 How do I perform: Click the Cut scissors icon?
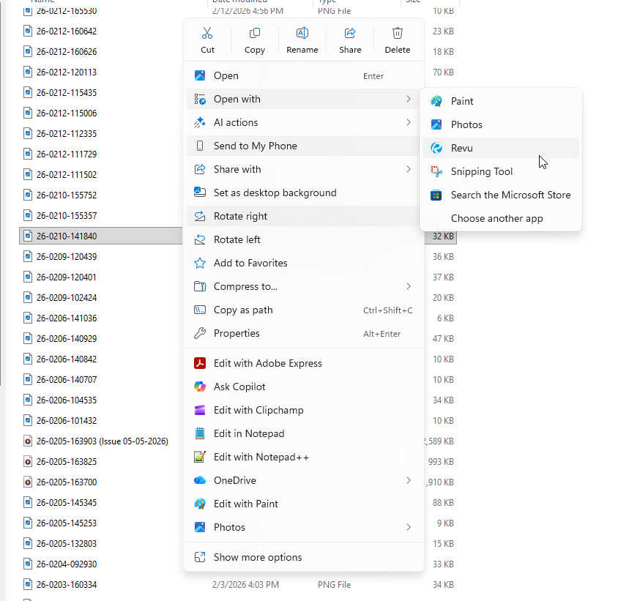click(207, 33)
